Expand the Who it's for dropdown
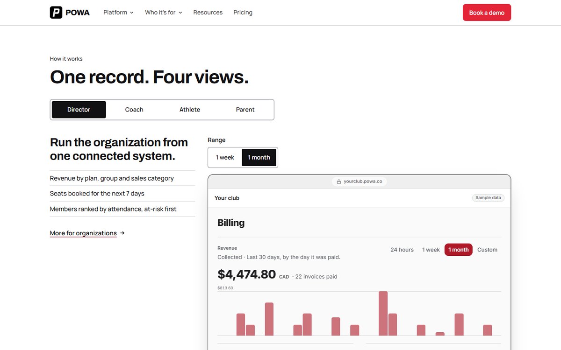561x350 pixels. pos(164,13)
